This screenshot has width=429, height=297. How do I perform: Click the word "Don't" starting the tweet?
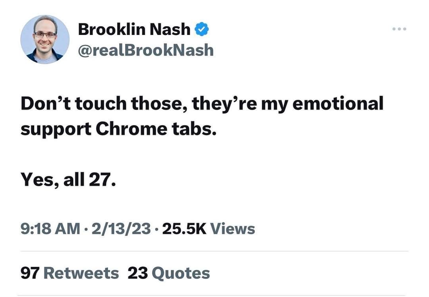pyautogui.click(x=44, y=104)
